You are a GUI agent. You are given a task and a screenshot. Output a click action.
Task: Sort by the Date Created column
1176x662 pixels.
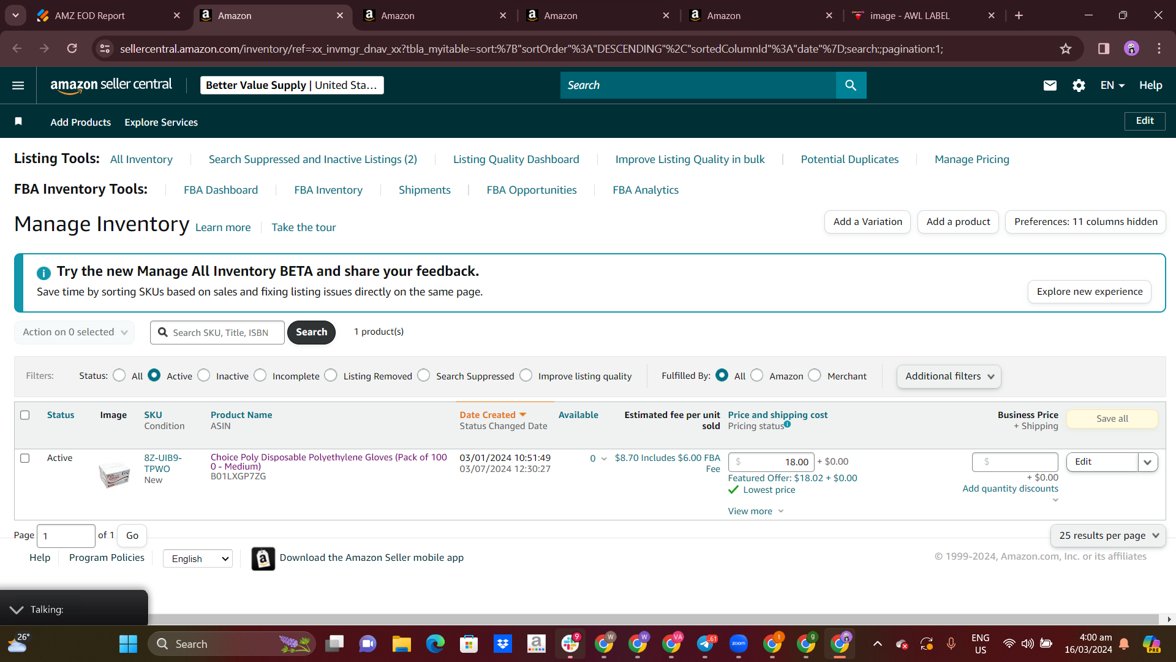click(493, 415)
